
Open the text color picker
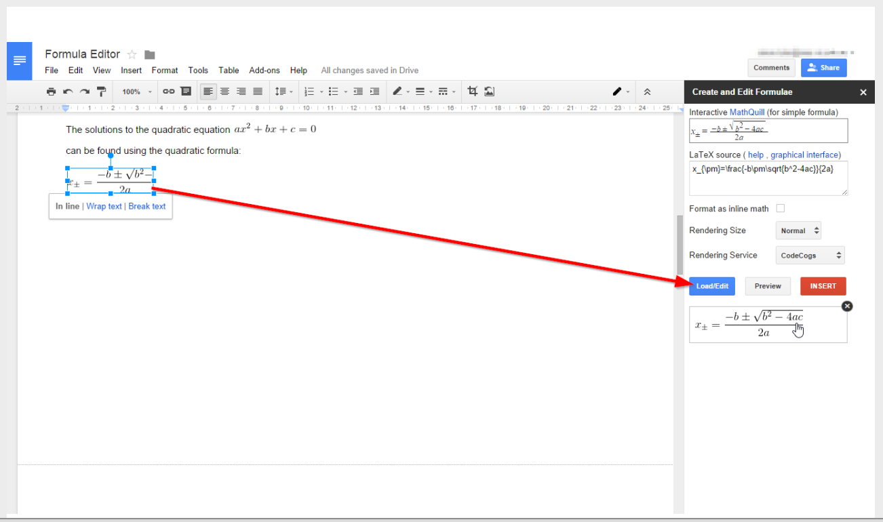click(x=397, y=92)
